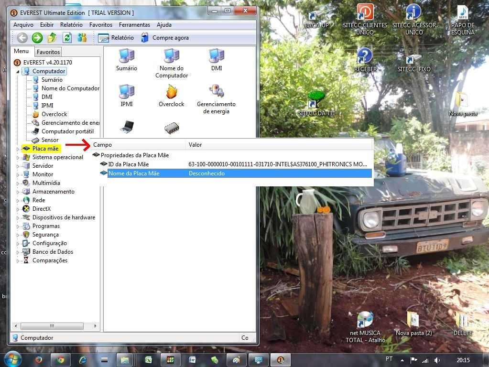Click the tree scrollbar left arrow
The height and width of the screenshot is (367, 489).
coord(16,326)
